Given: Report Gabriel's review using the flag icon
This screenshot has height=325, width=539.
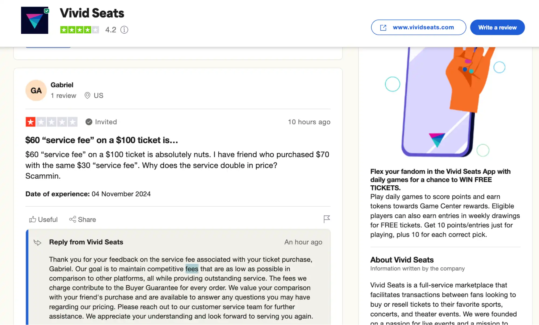Looking at the screenshot, I should pos(327,219).
